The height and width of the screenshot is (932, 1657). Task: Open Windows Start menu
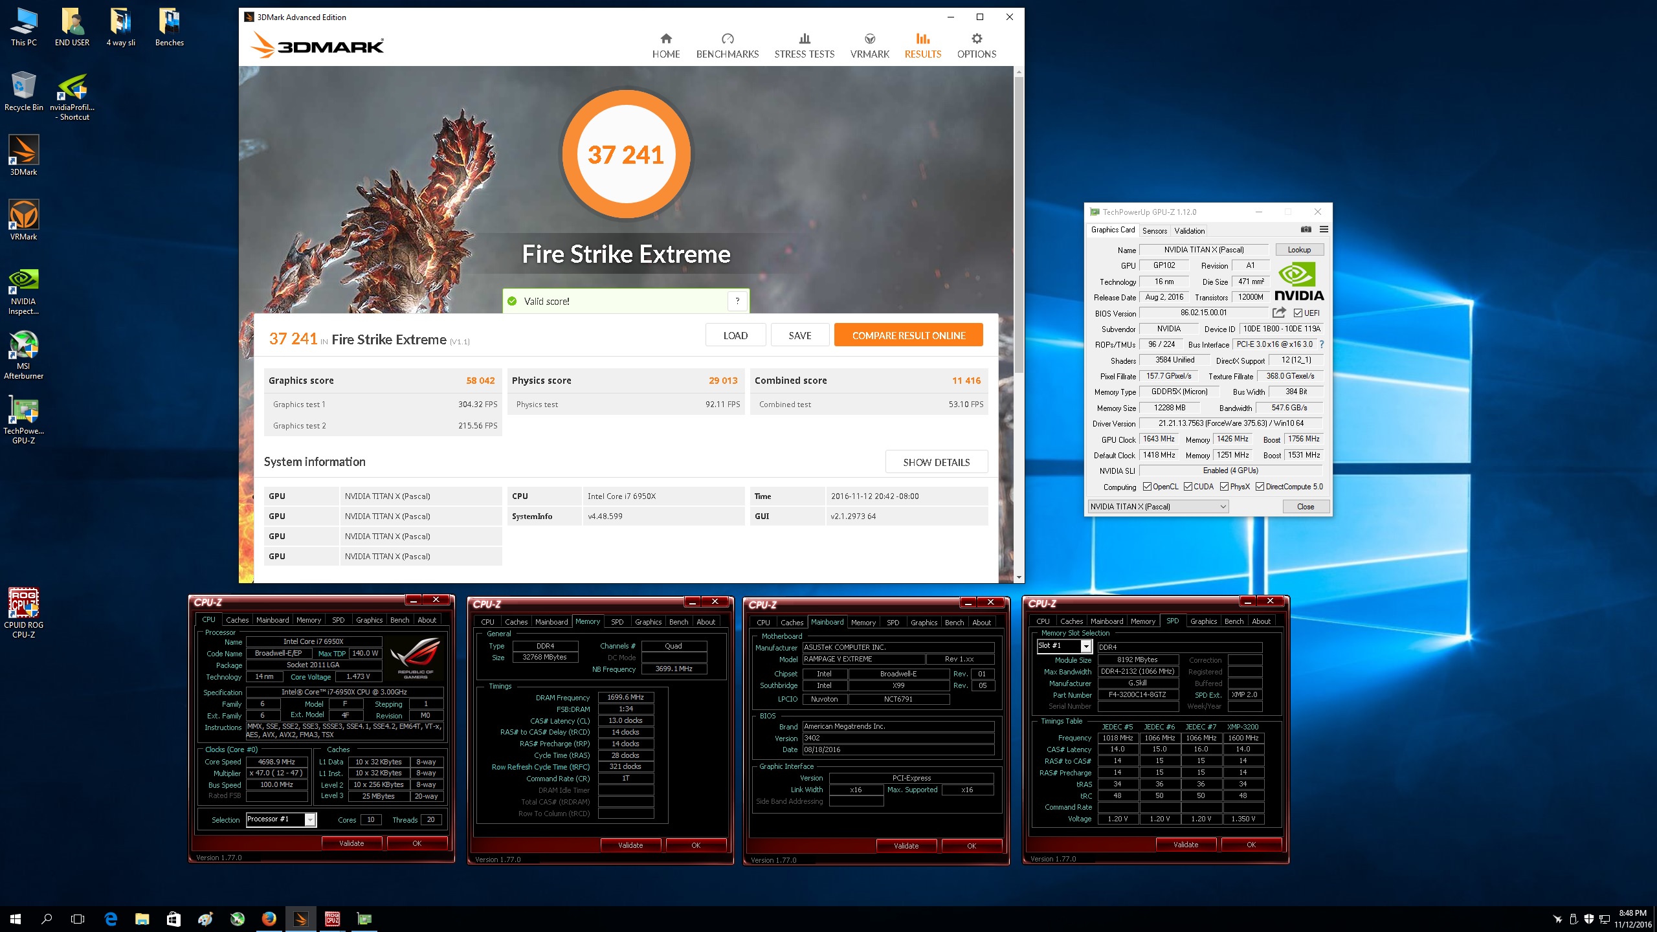[16, 919]
